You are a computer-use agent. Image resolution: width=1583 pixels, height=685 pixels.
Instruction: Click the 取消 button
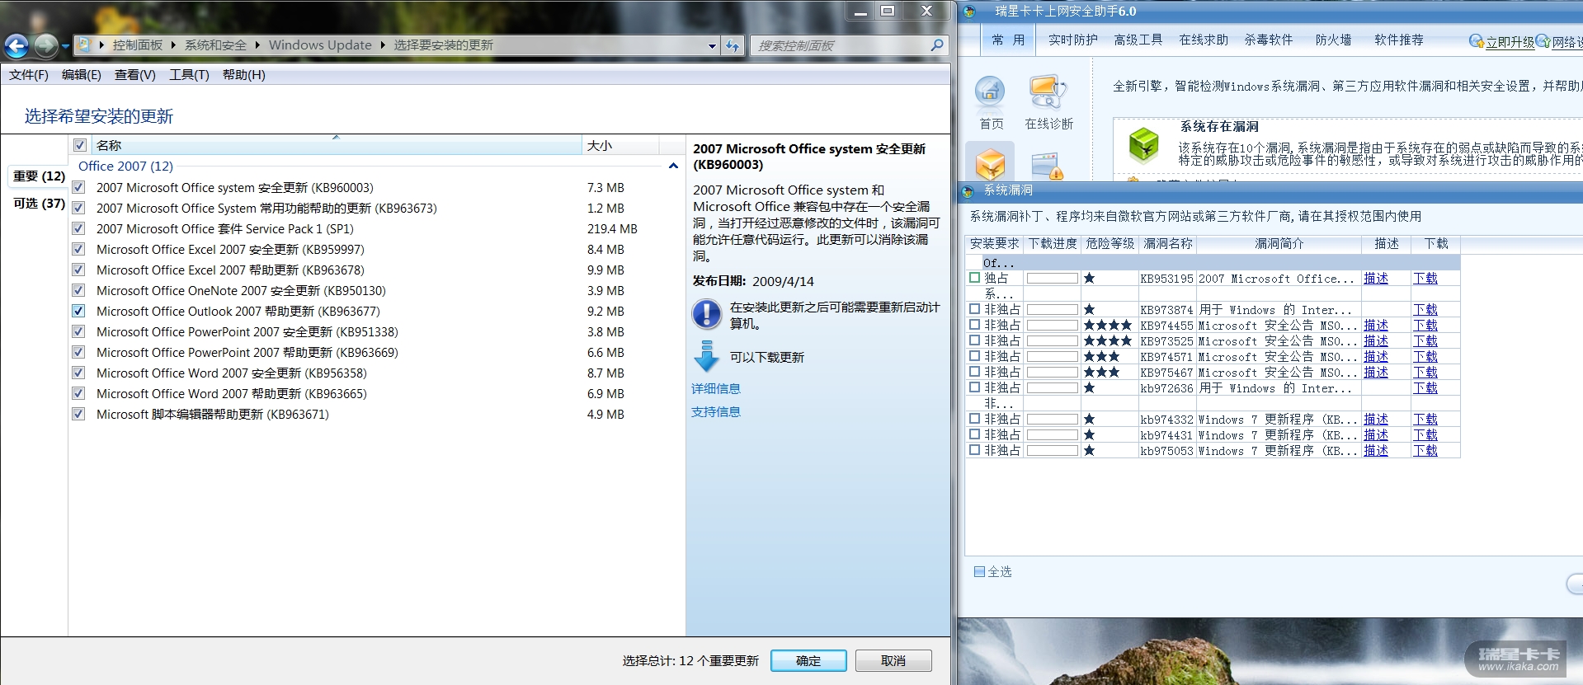[893, 660]
